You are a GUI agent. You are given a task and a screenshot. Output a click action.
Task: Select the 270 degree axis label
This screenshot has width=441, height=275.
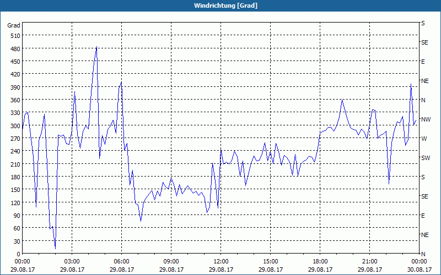15,139
